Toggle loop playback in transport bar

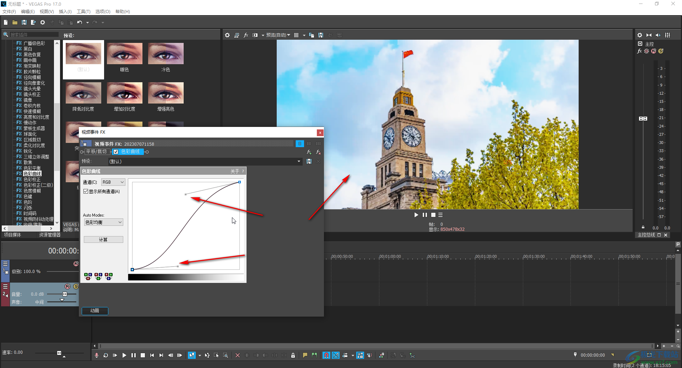(106, 355)
